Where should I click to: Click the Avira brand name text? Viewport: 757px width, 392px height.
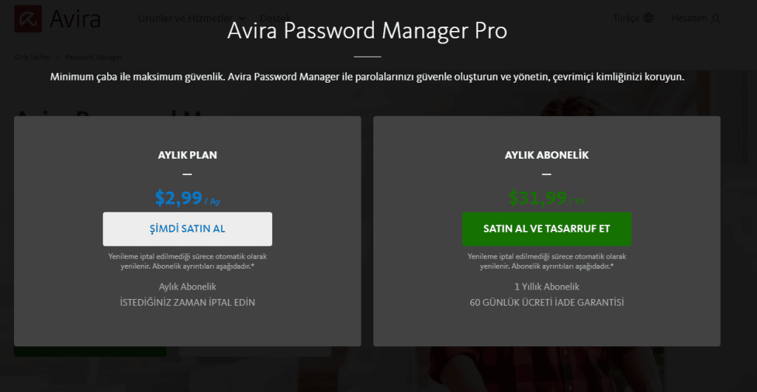coord(75,18)
